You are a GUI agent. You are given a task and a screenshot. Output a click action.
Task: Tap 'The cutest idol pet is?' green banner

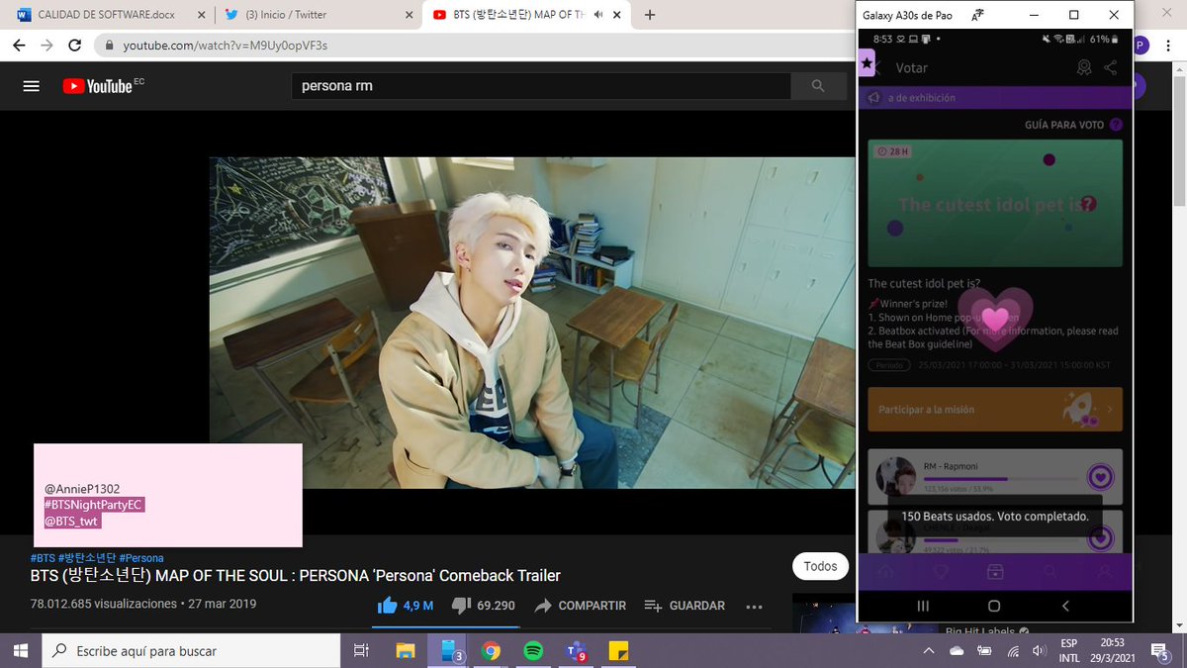click(x=994, y=205)
